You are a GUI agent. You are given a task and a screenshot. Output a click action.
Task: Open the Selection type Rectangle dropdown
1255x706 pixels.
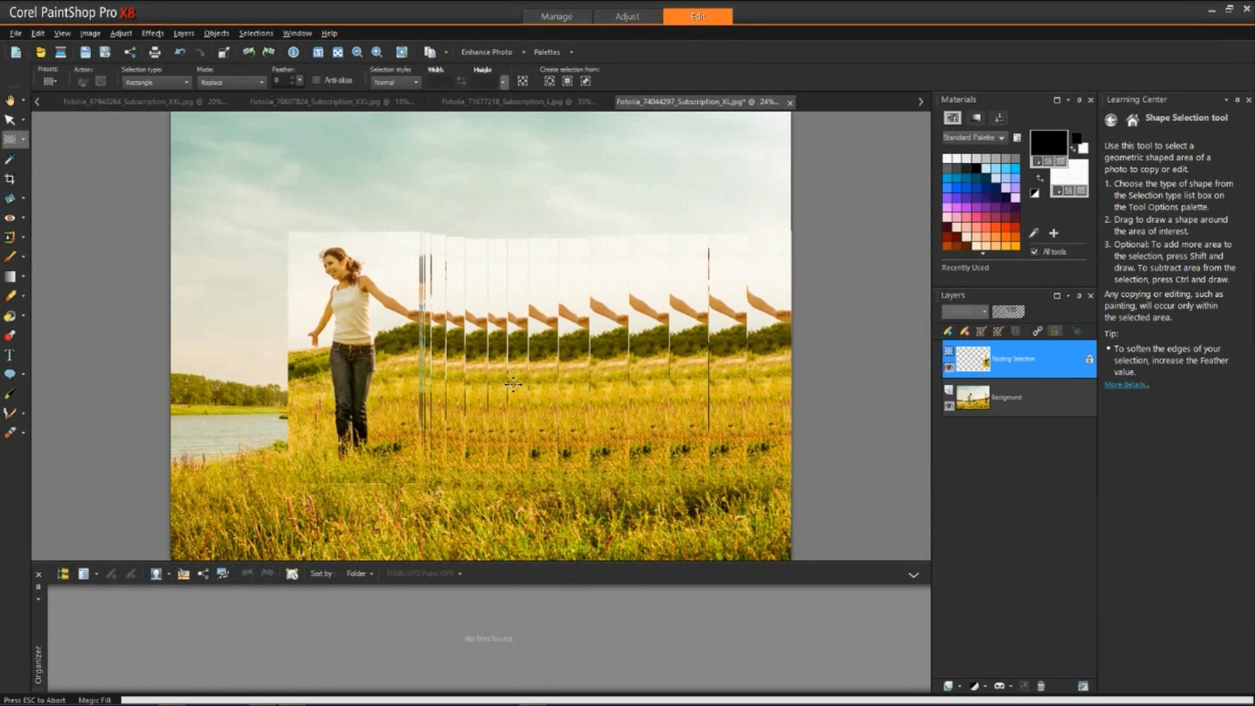point(156,82)
